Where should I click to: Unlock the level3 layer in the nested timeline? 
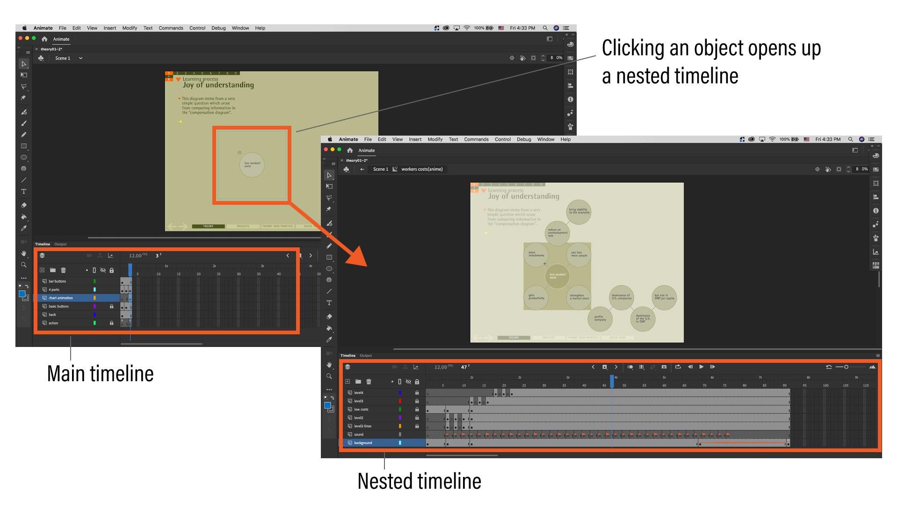pyautogui.click(x=417, y=401)
